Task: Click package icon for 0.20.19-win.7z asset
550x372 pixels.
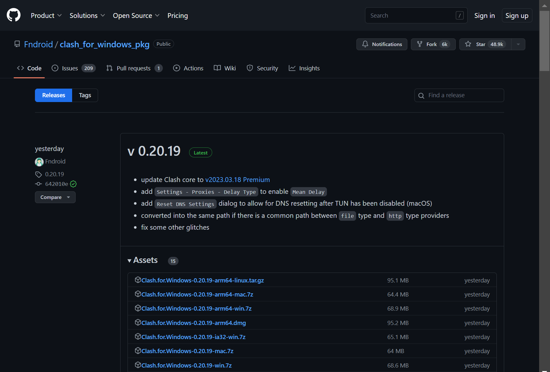Action: point(138,365)
